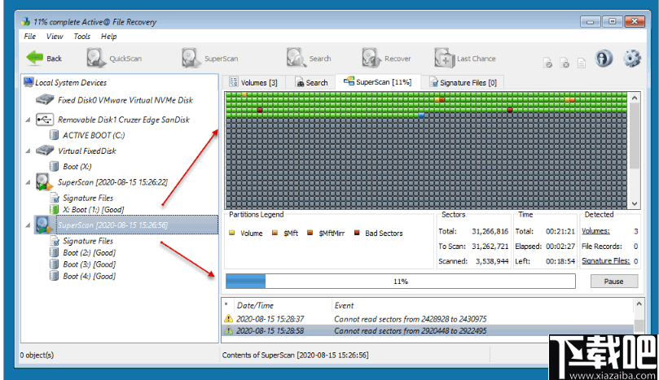Select the Removable Disk1 Cruzer Edge SanDisk USB icon

44,120
